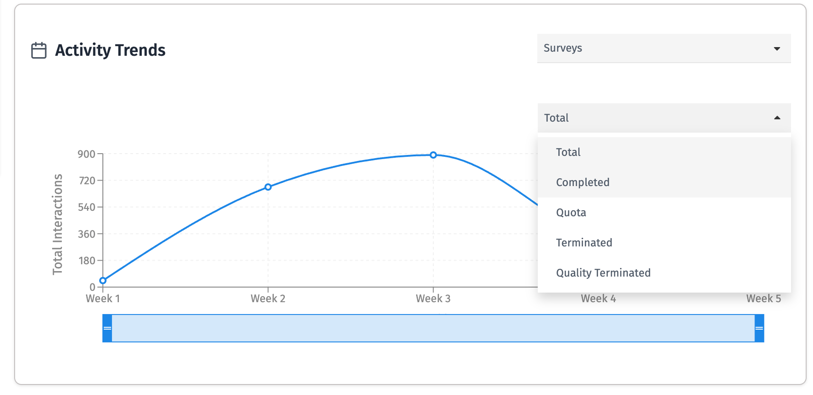This screenshot has height=395, width=813.
Task: Click the Surveys dropdown arrow
Action: [x=776, y=49]
